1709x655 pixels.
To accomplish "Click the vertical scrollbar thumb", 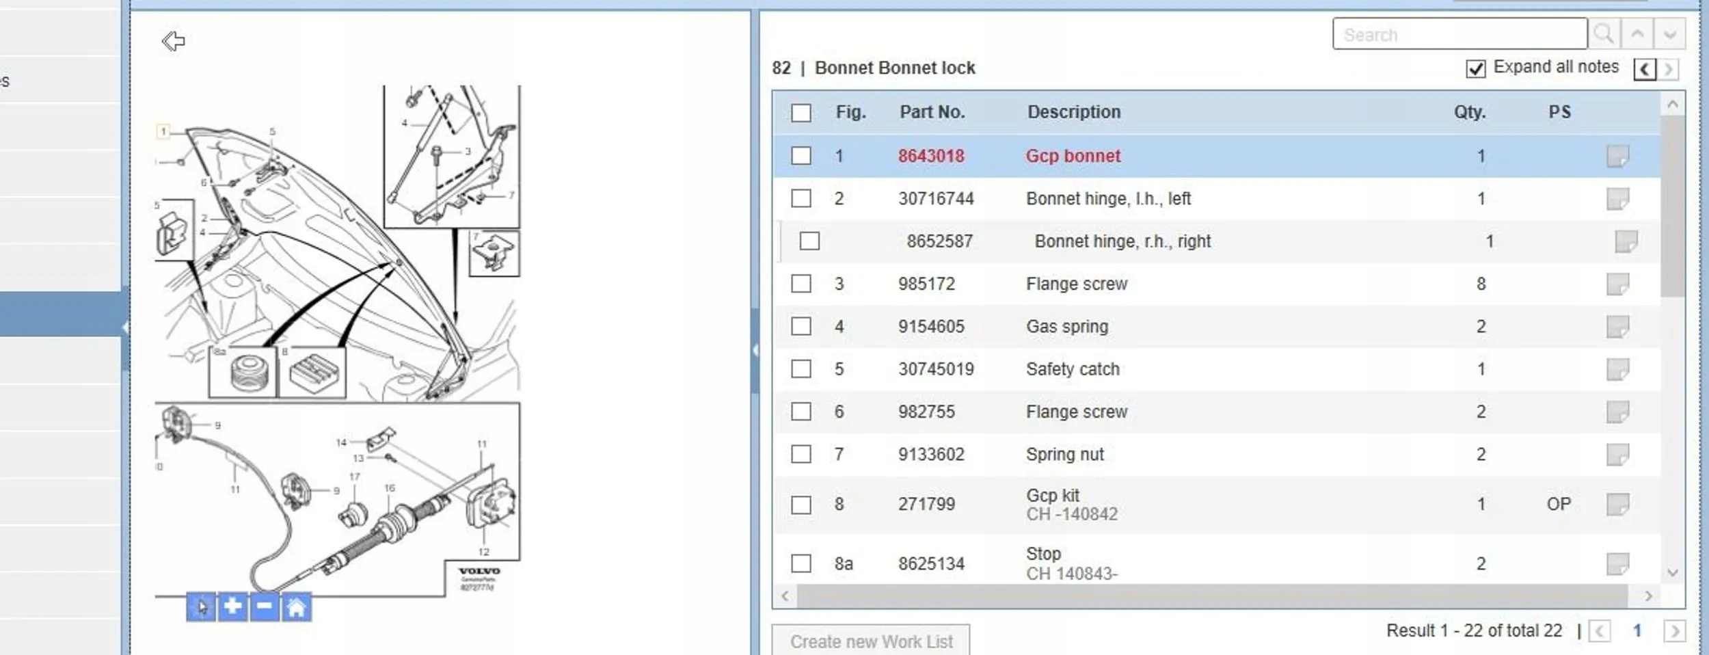I will pyautogui.click(x=1672, y=206).
